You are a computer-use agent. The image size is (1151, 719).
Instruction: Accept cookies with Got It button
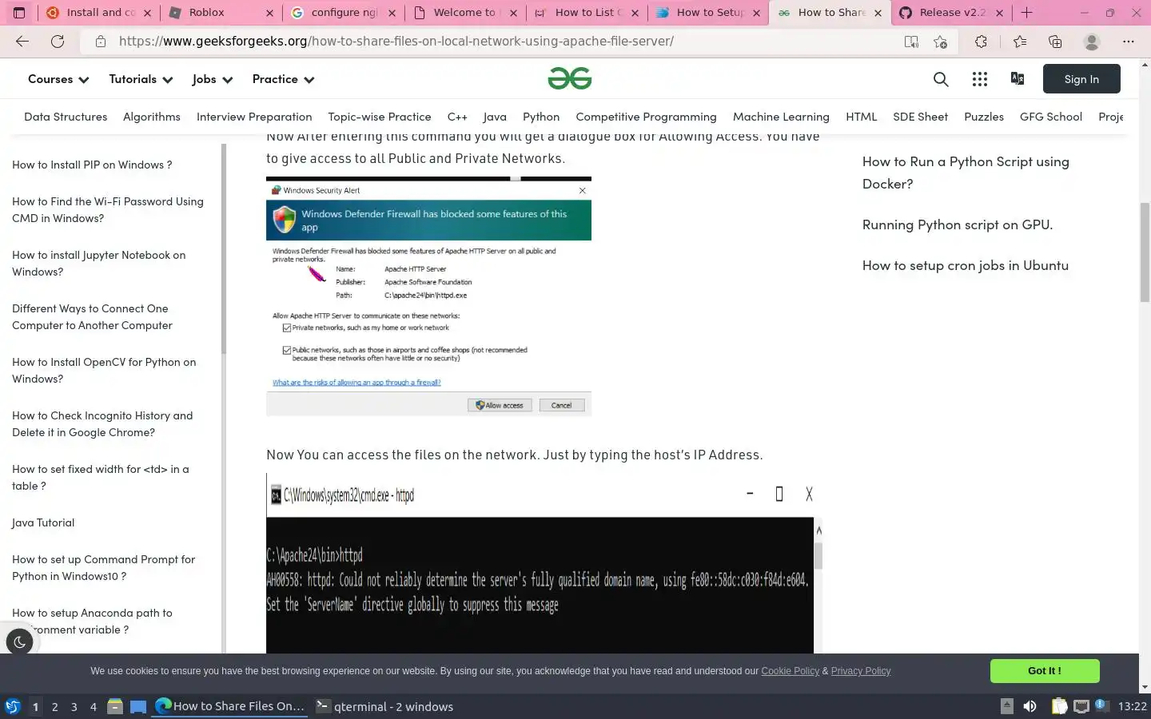coord(1045,671)
